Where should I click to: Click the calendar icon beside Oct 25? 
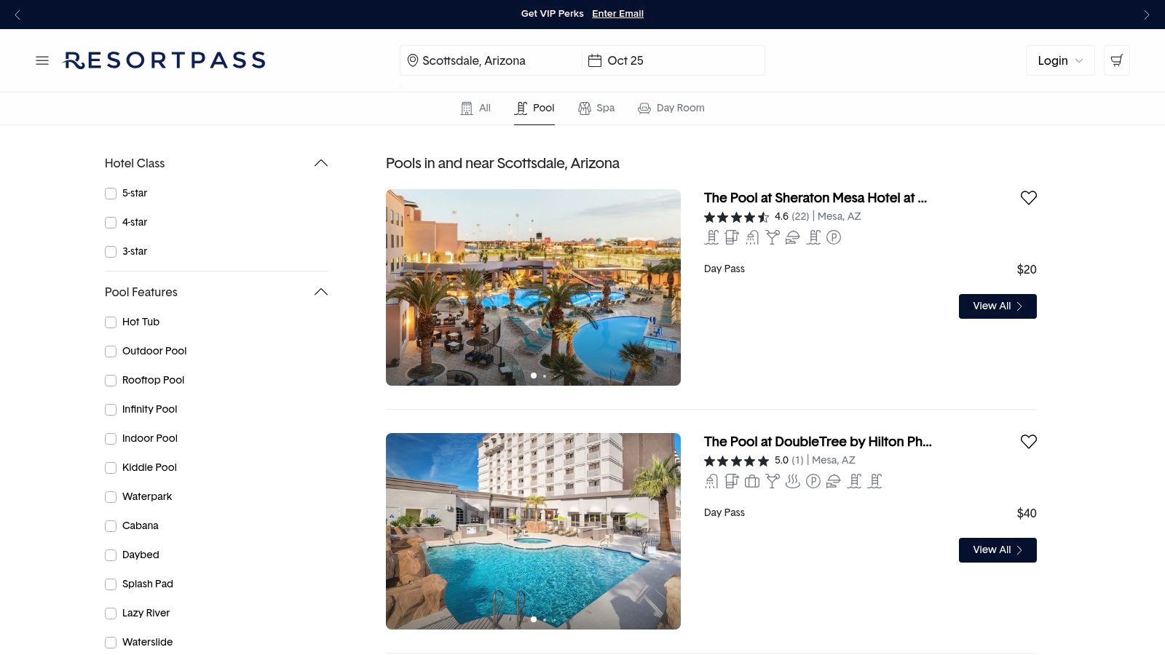pos(595,60)
